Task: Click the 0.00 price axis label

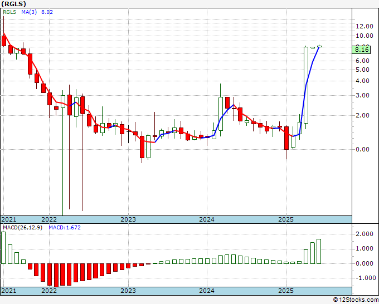Action: [363, 149]
